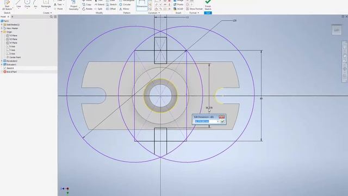Click the 13 dimension label
The image size is (348, 196).
coord(188,17)
